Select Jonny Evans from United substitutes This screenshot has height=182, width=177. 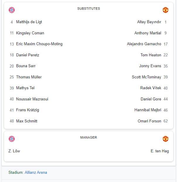coord(150,66)
